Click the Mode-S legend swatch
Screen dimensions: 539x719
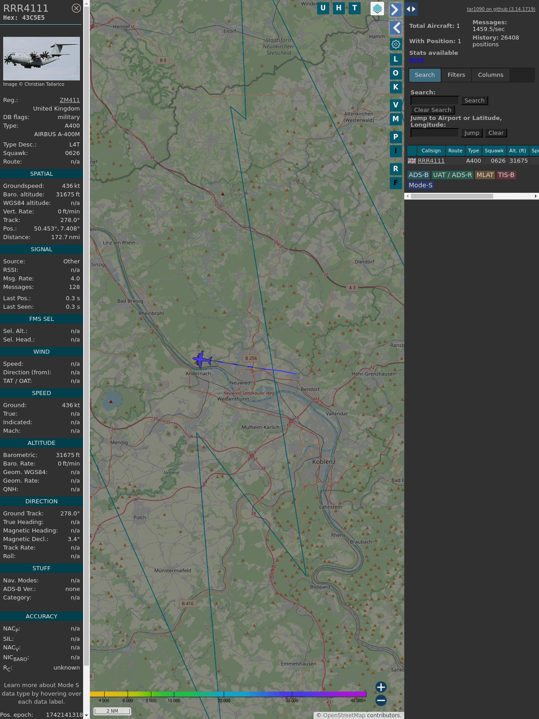point(421,185)
